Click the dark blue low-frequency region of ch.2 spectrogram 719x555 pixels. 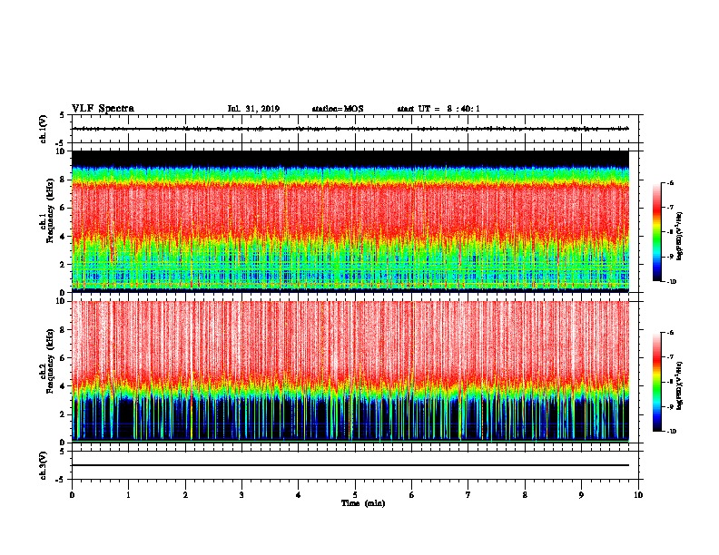350,422
